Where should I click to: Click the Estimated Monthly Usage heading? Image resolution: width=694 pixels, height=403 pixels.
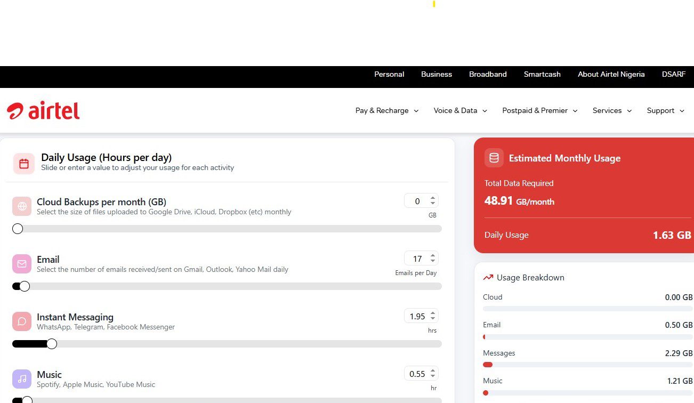pos(564,158)
